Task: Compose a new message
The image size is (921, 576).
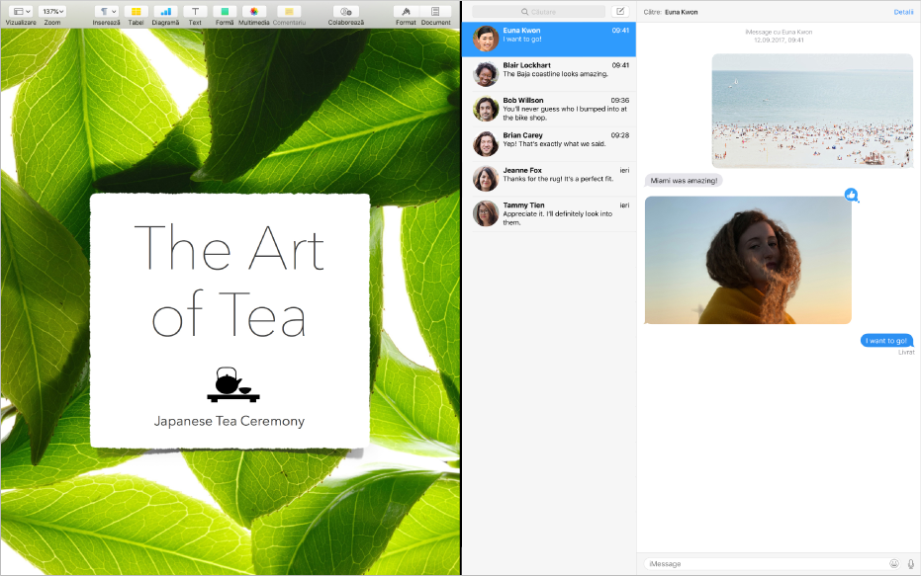Action: [620, 12]
